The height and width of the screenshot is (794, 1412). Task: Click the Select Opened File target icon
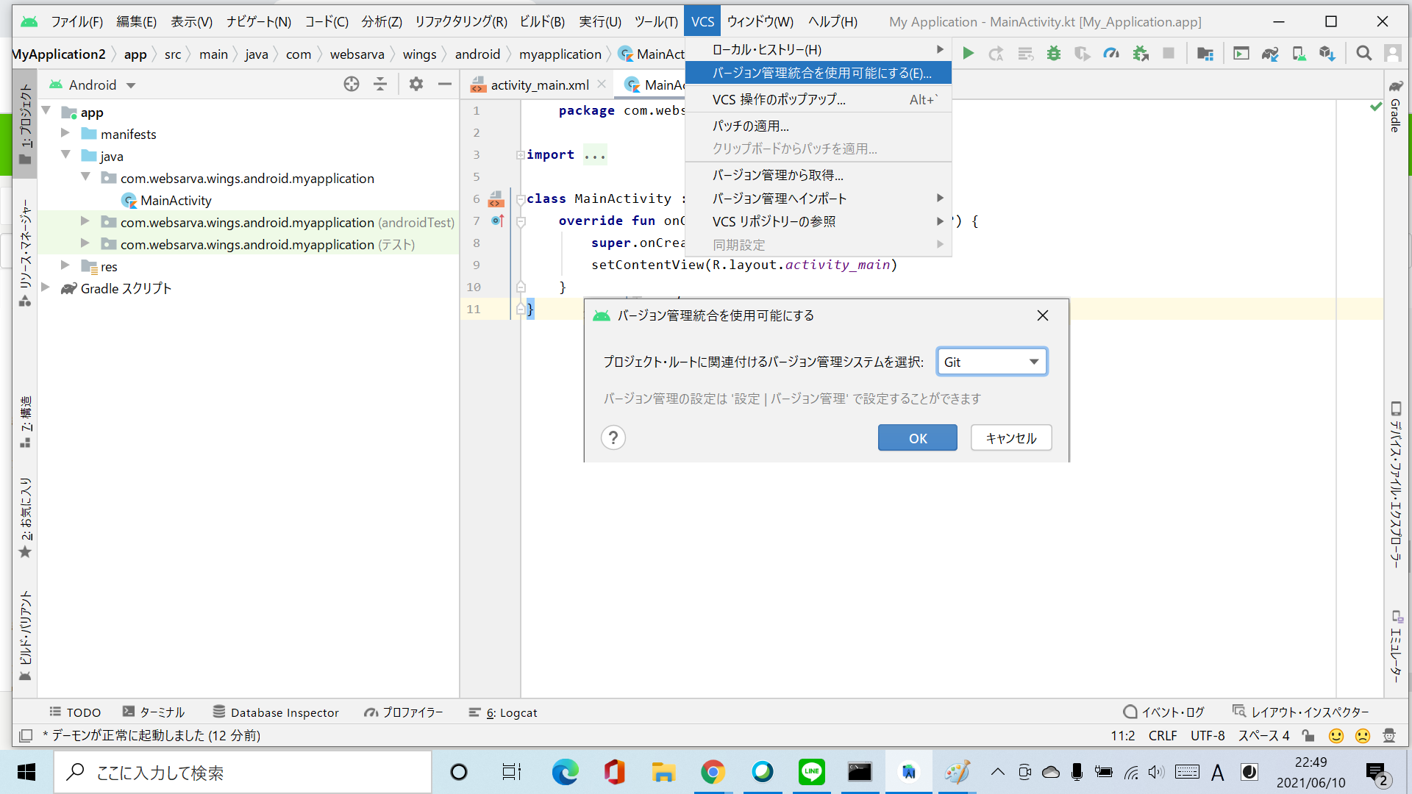coord(352,85)
